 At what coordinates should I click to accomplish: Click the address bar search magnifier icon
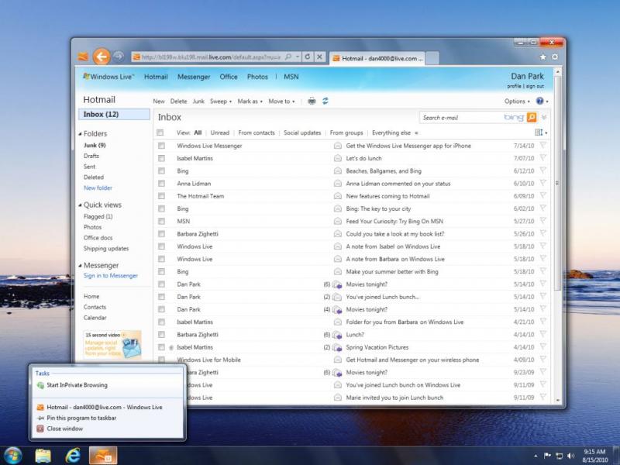288,57
